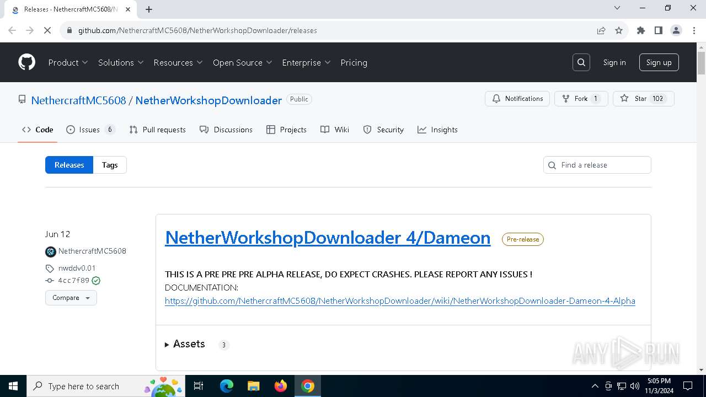
Task: Expand the Product menu
Action: pos(68,62)
